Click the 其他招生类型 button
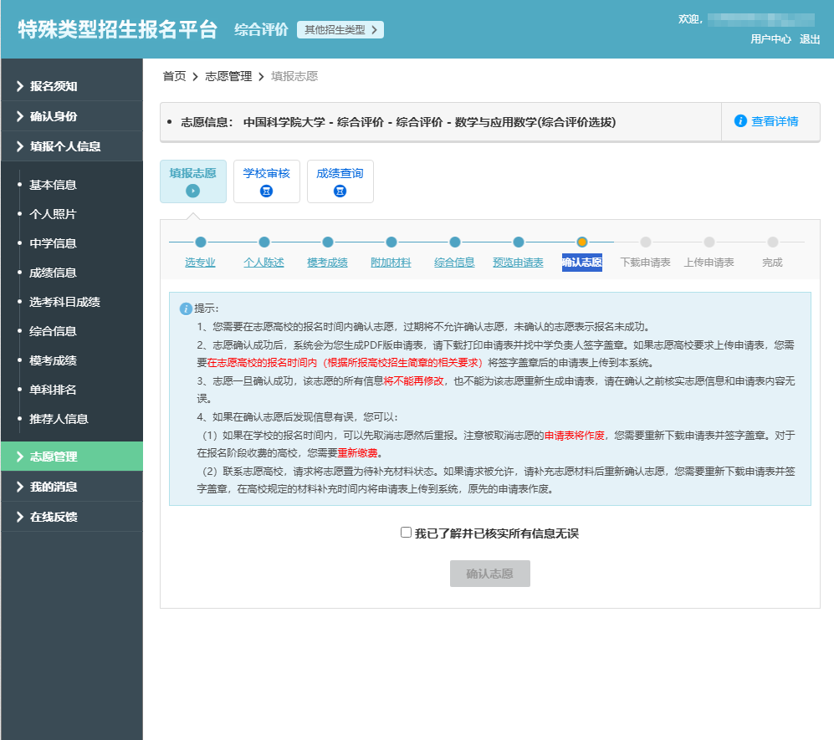The height and width of the screenshot is (740, 834). coord(340,28)
